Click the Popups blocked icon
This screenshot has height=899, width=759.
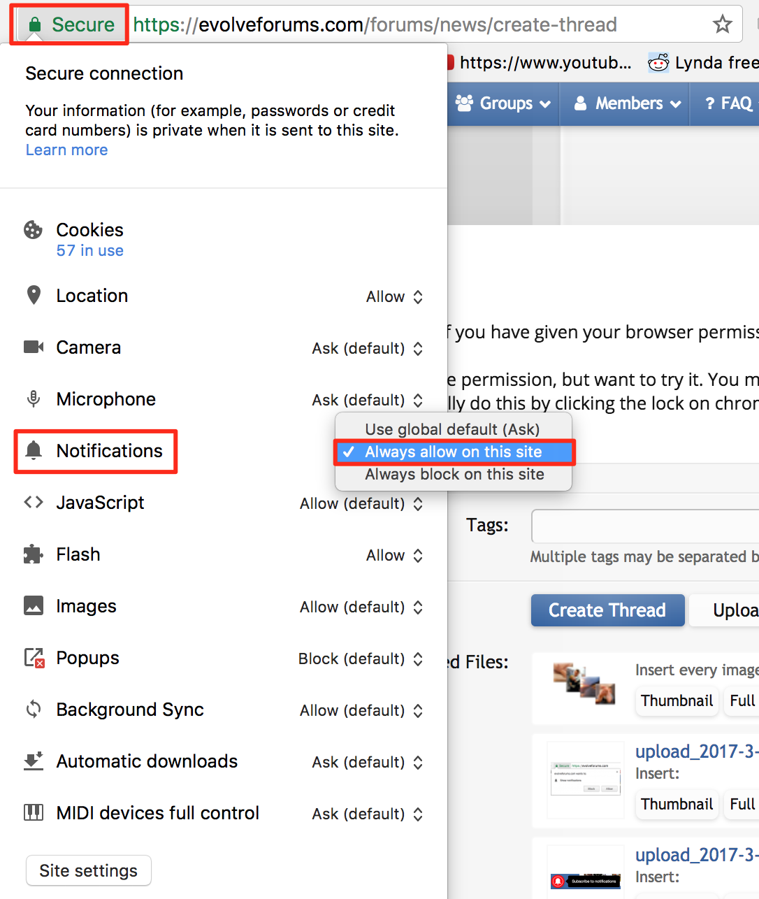point(34,658)
